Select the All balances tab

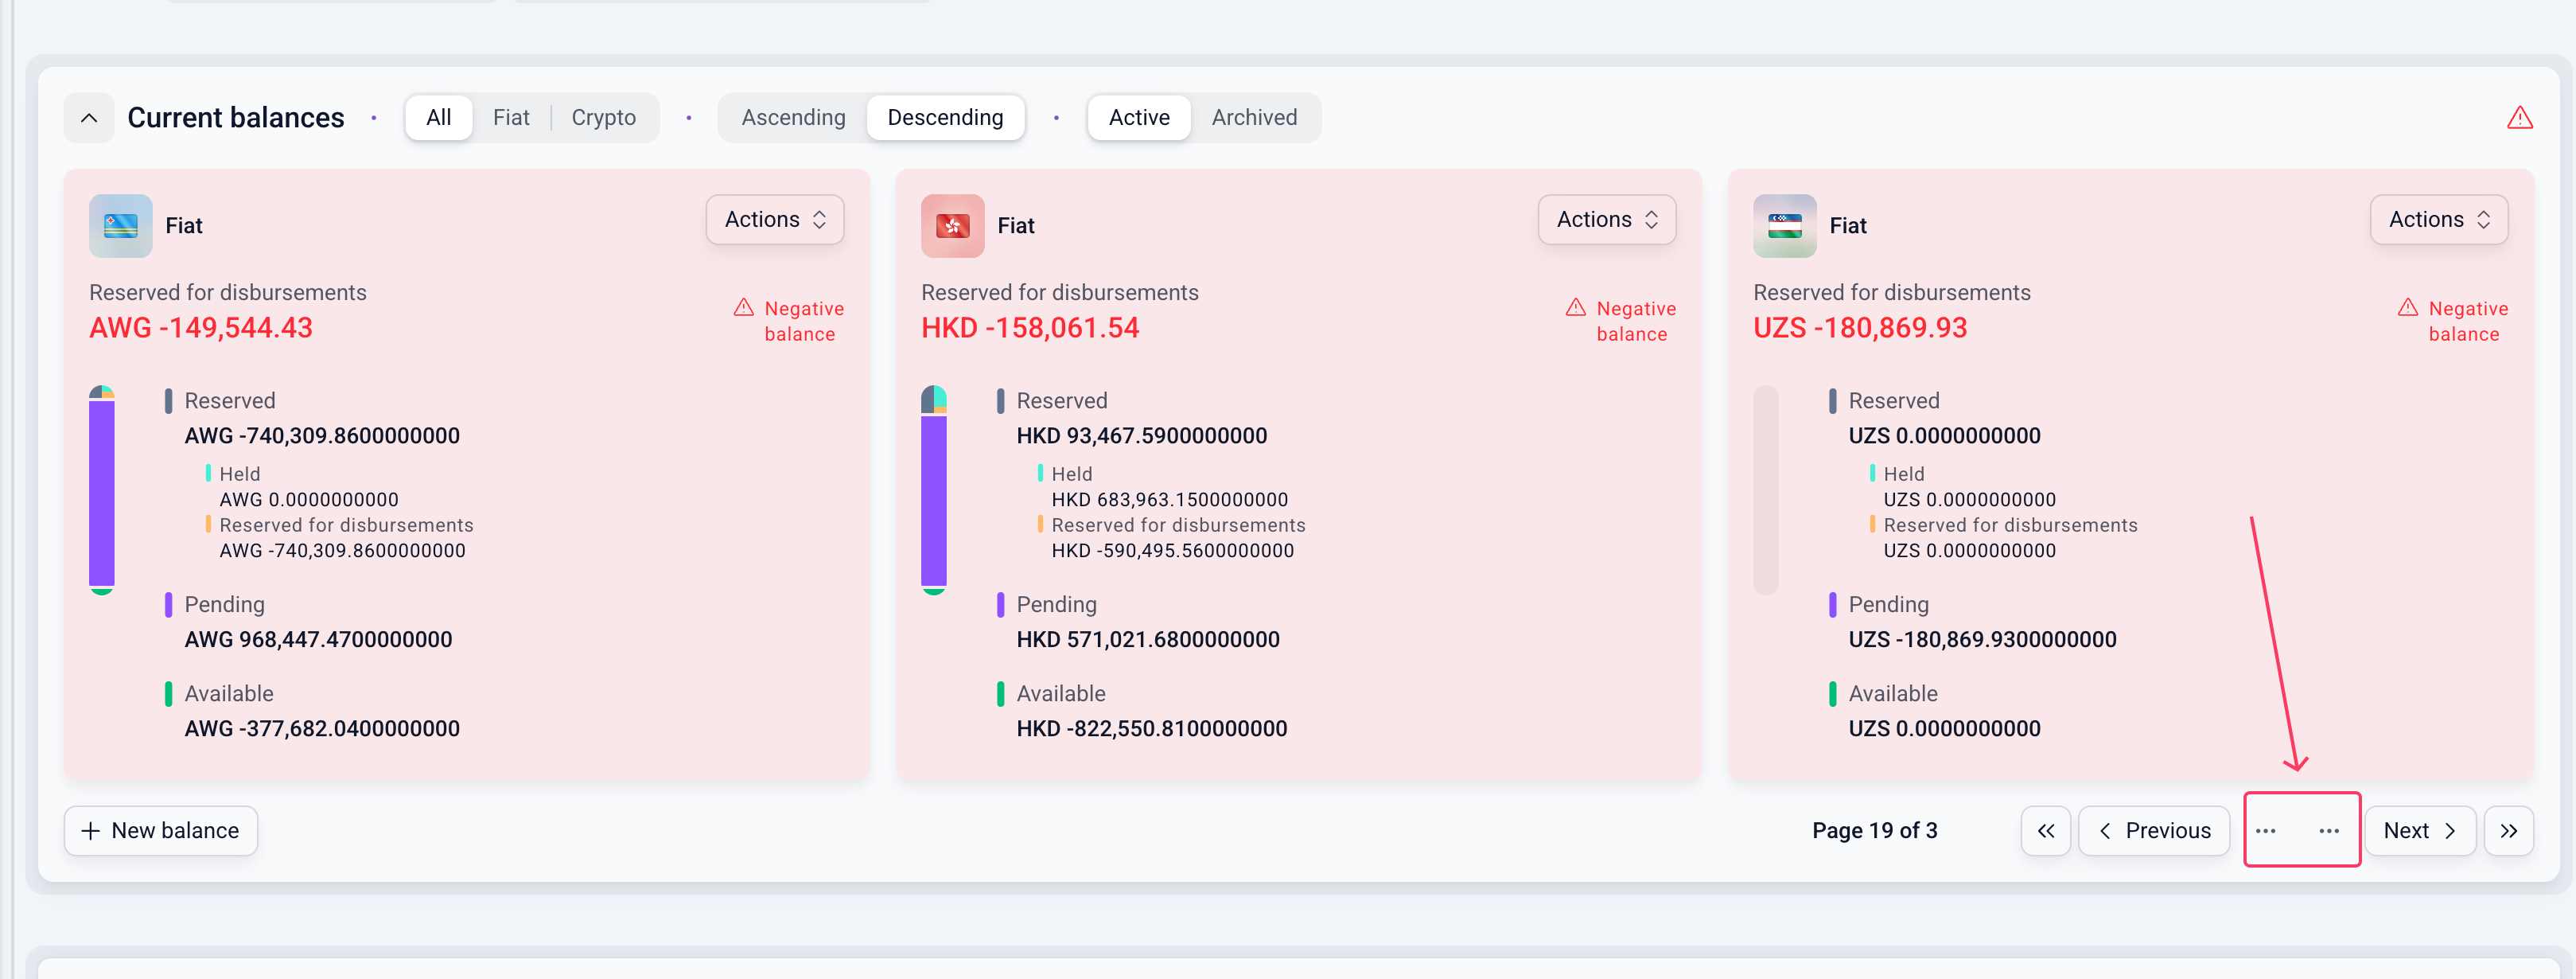[438, 118]
